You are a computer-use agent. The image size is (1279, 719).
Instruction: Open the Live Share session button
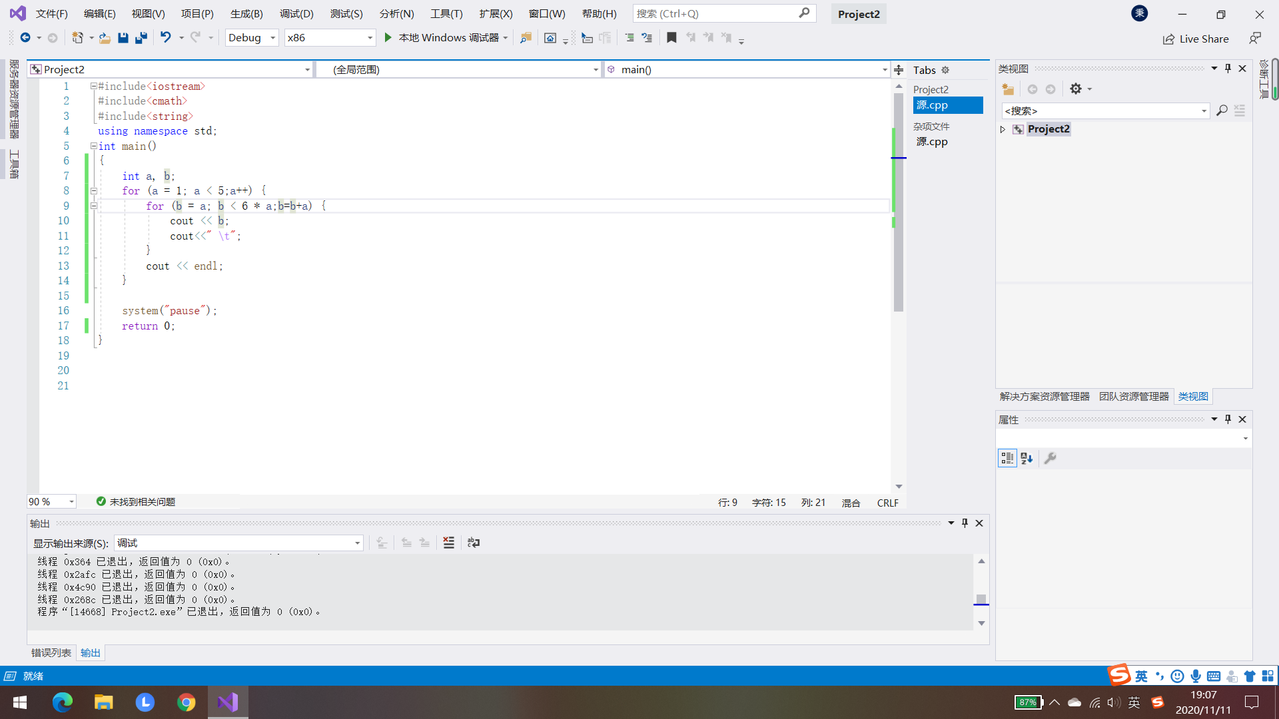(1196, 39)
